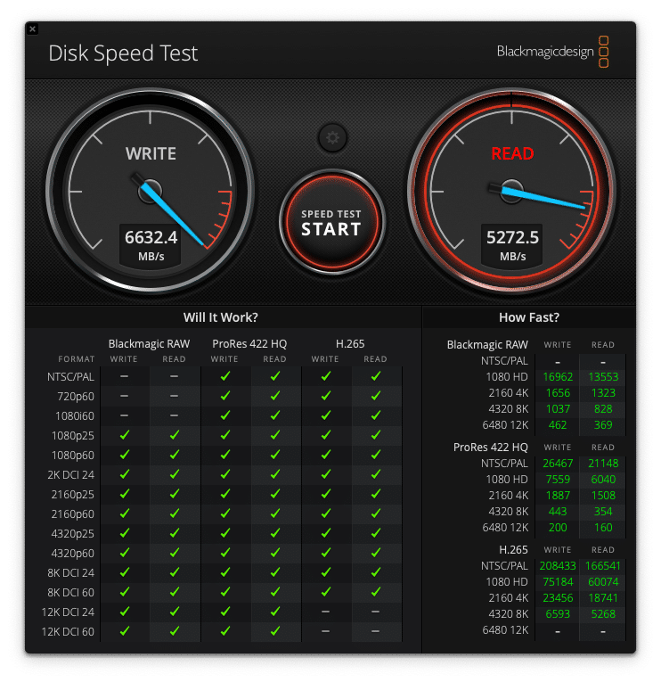This screenshot has width=661, height=682.
Task: Click Blackmagic RAW read checkmark for 8K DCI 24
Action: click(x=175, y=572)
